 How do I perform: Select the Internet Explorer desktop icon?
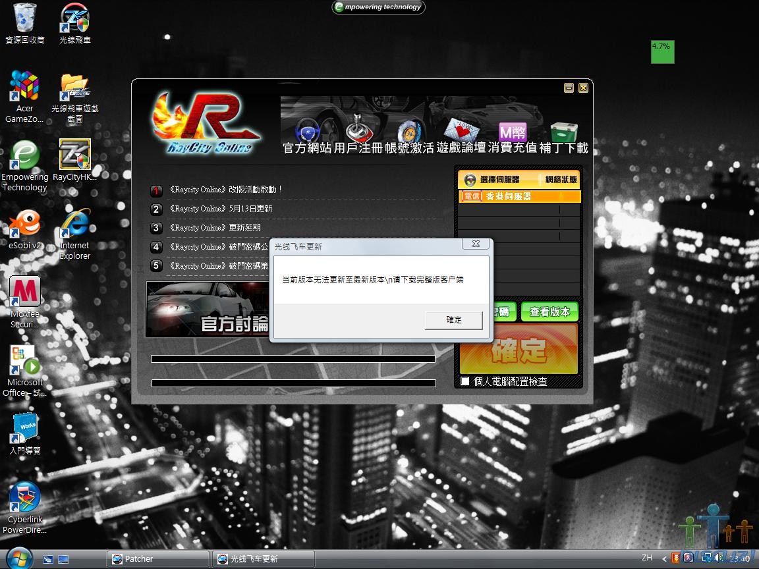74,234
